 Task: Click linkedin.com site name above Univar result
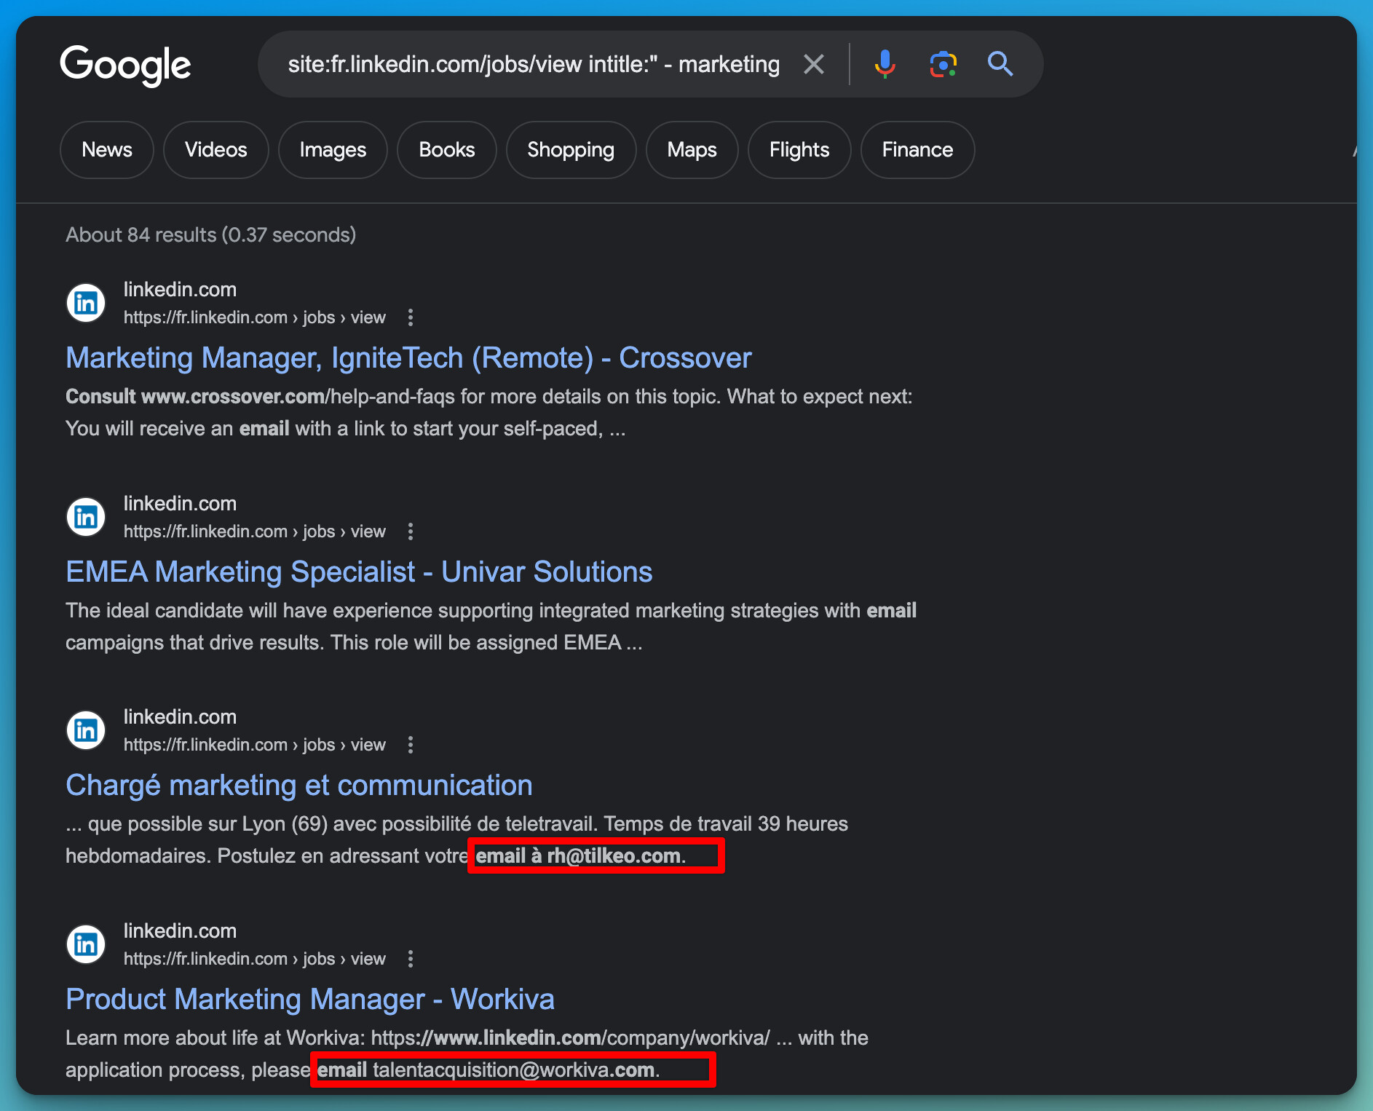pyautogui.click(x=180, y=504)
